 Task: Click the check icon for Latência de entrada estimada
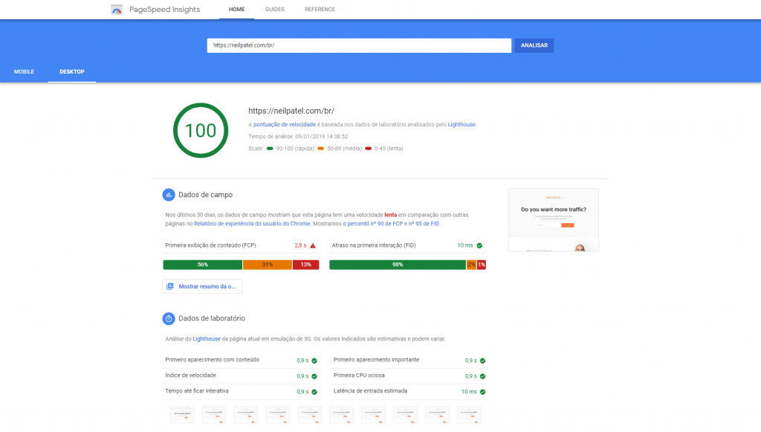point(482,392)
